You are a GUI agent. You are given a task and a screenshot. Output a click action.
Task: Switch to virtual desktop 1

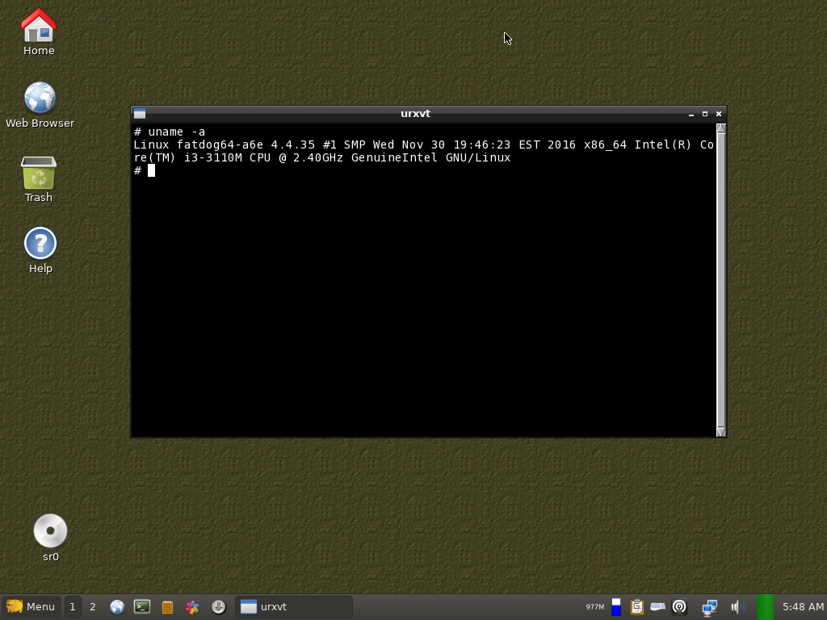click(x=72, y=607)
